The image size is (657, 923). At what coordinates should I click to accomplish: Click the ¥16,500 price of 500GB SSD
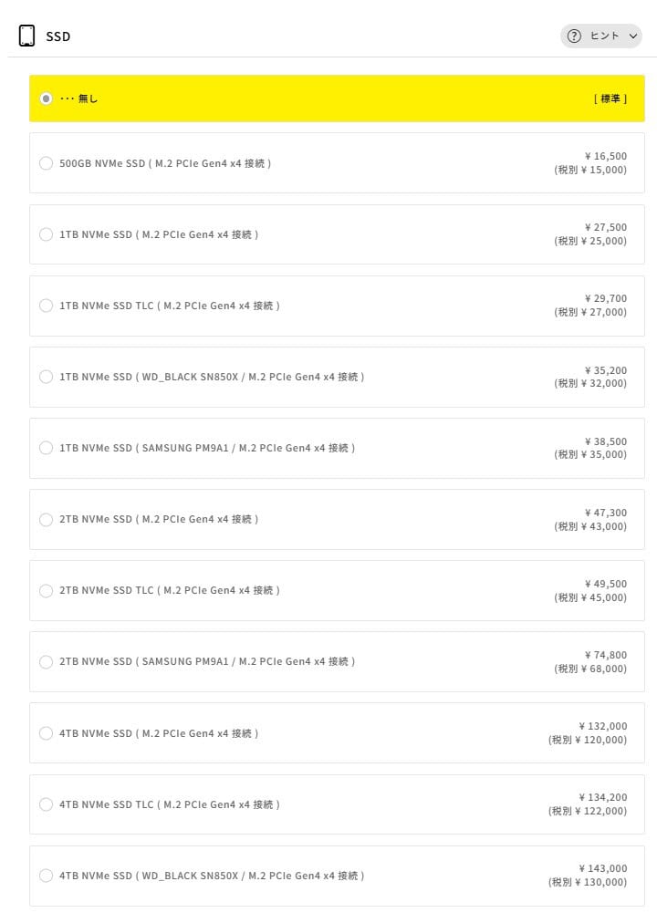point(606,156)
